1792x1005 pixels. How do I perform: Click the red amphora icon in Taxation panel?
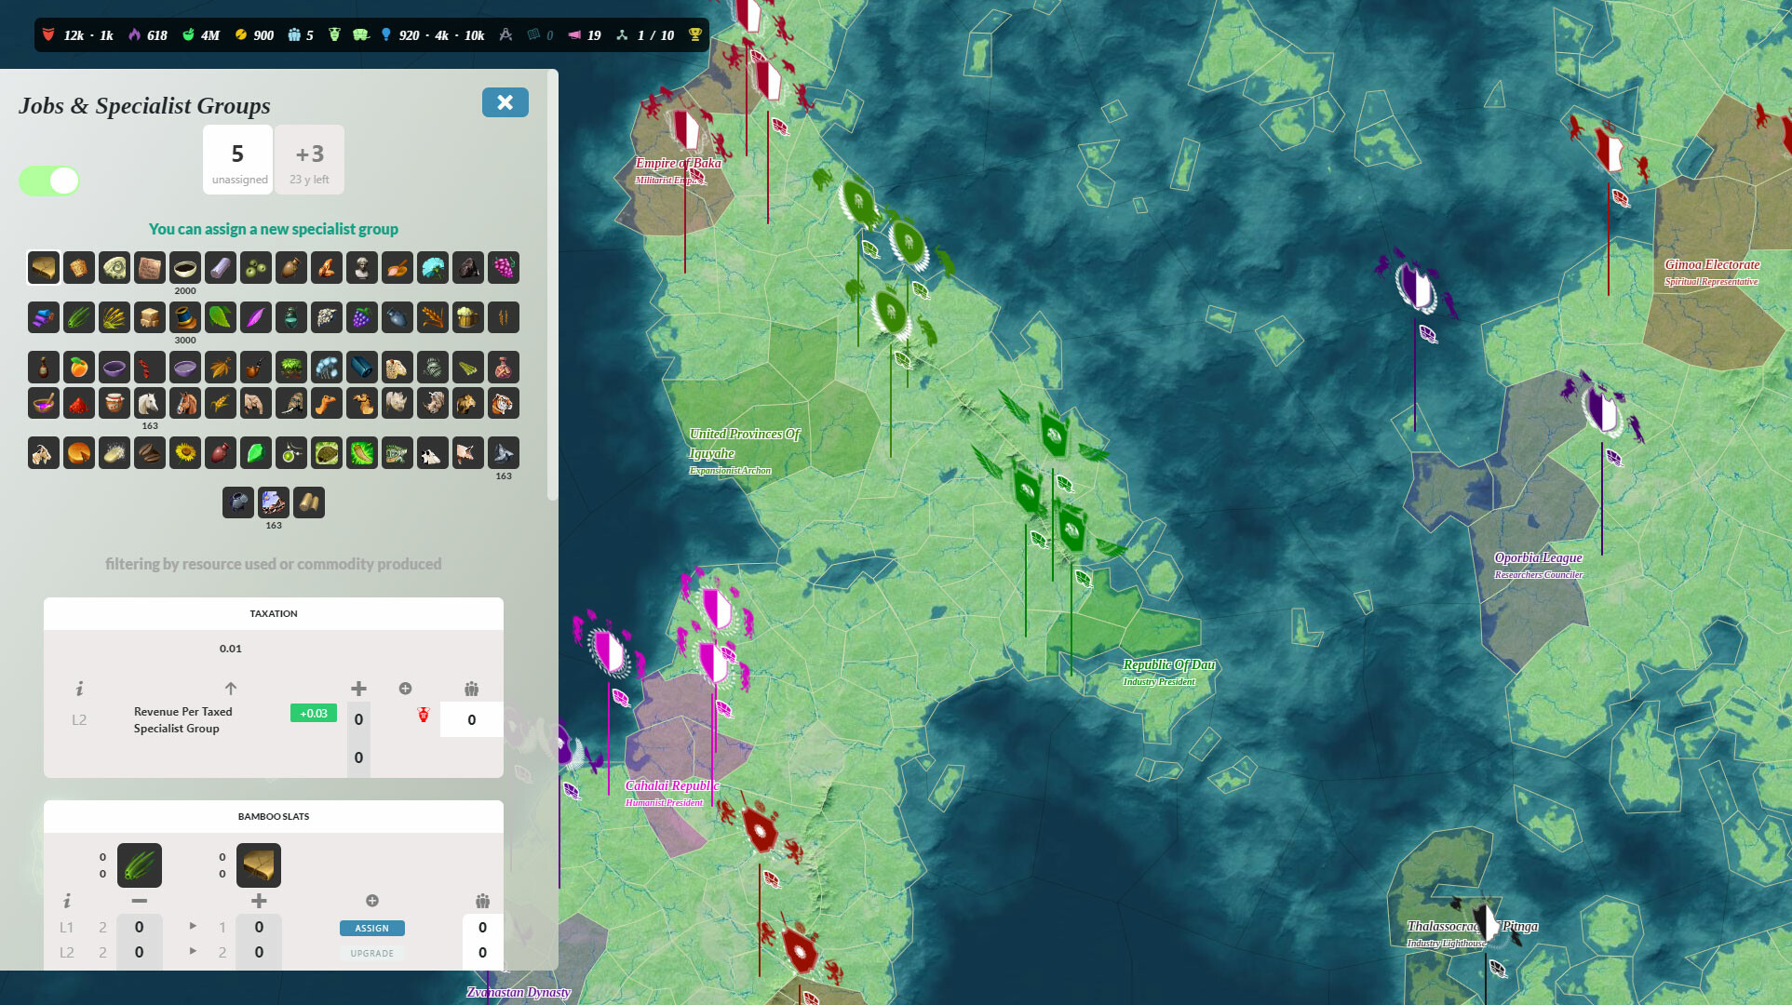pyautogui.click(x=424, y=713)
